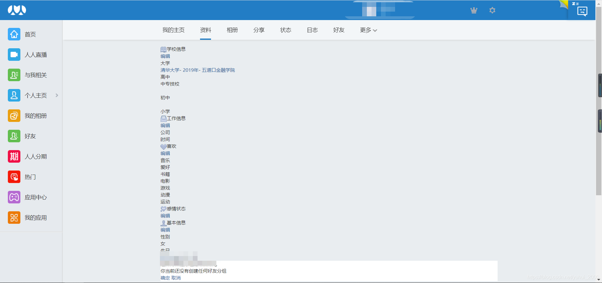This screenshot has width=602, height=283.
Task: Open the 好友 friends sidebar icon
Action: [14, 136]
